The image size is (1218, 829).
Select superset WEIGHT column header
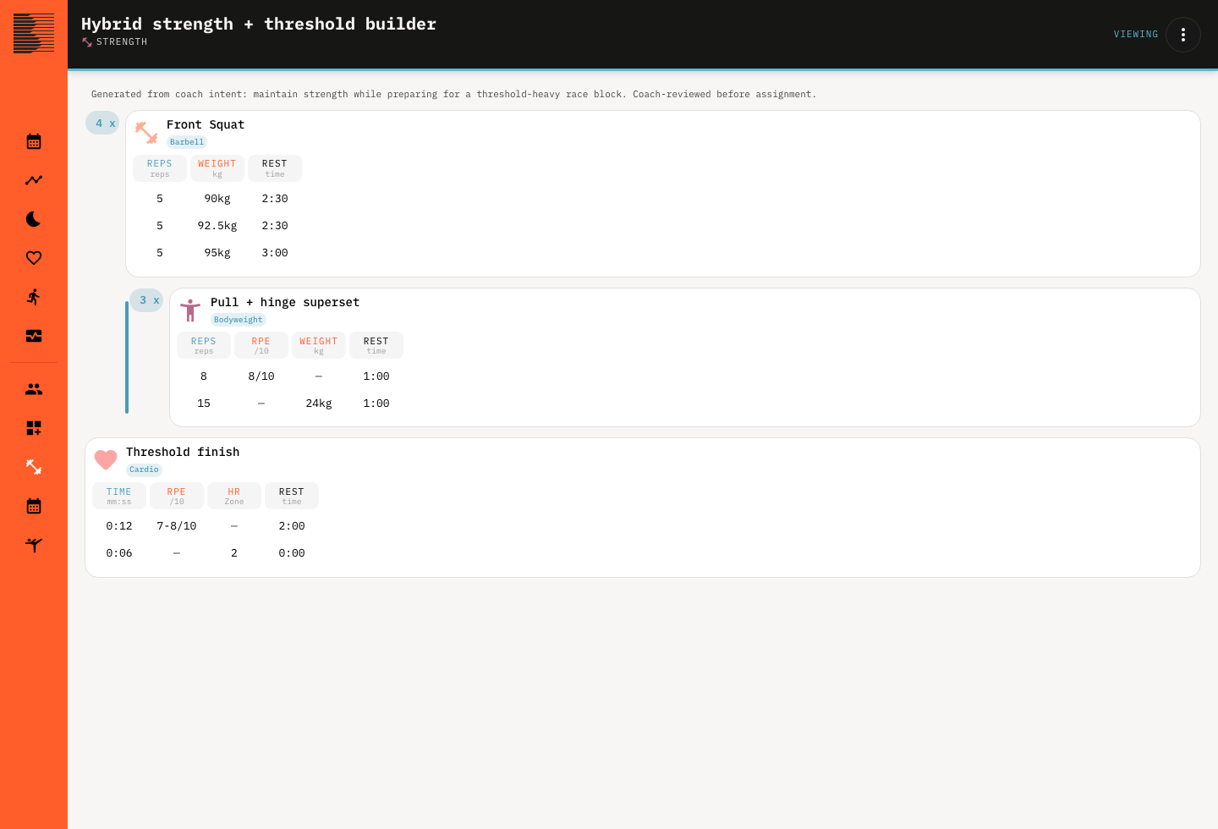319,345
